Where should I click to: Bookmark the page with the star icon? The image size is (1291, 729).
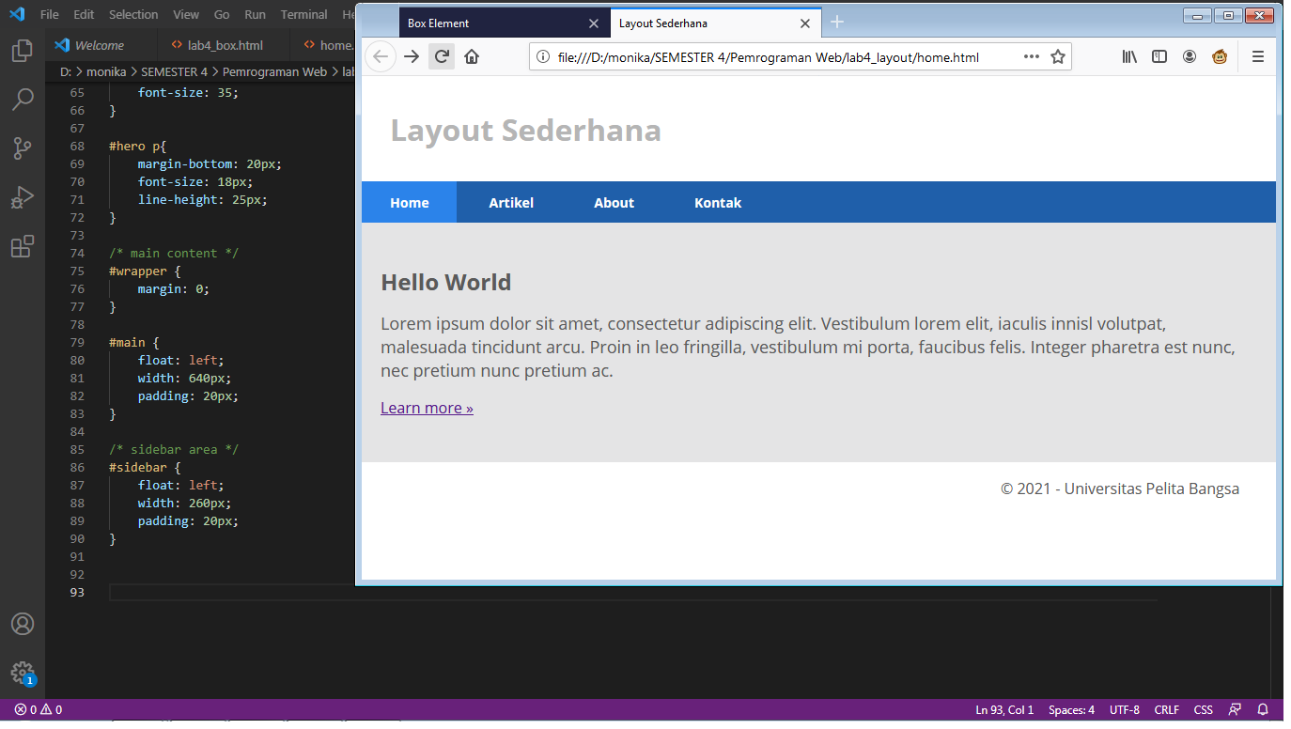click(x=1058, y=56)
